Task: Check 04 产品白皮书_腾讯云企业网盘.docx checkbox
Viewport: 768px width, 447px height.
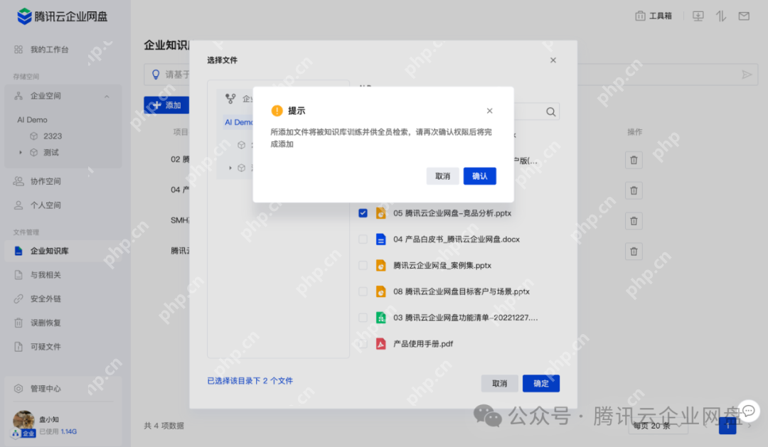Action: pyautogui.click(x=363, y=239)
